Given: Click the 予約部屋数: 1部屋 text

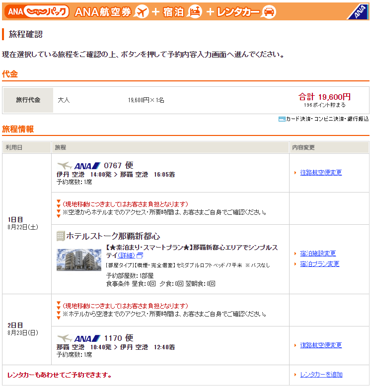Looking at the screenshot, I should click(x=130, y=276).
